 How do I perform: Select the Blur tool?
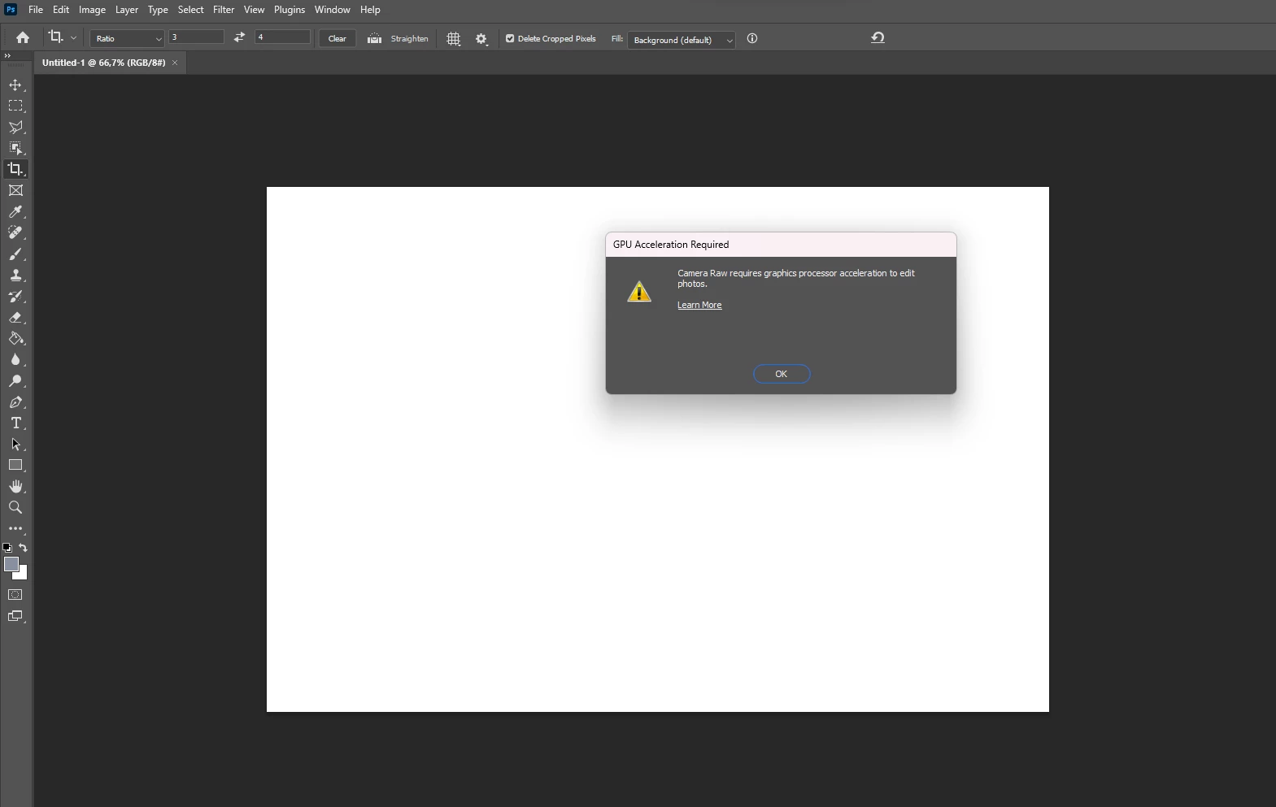coord(15,360)
